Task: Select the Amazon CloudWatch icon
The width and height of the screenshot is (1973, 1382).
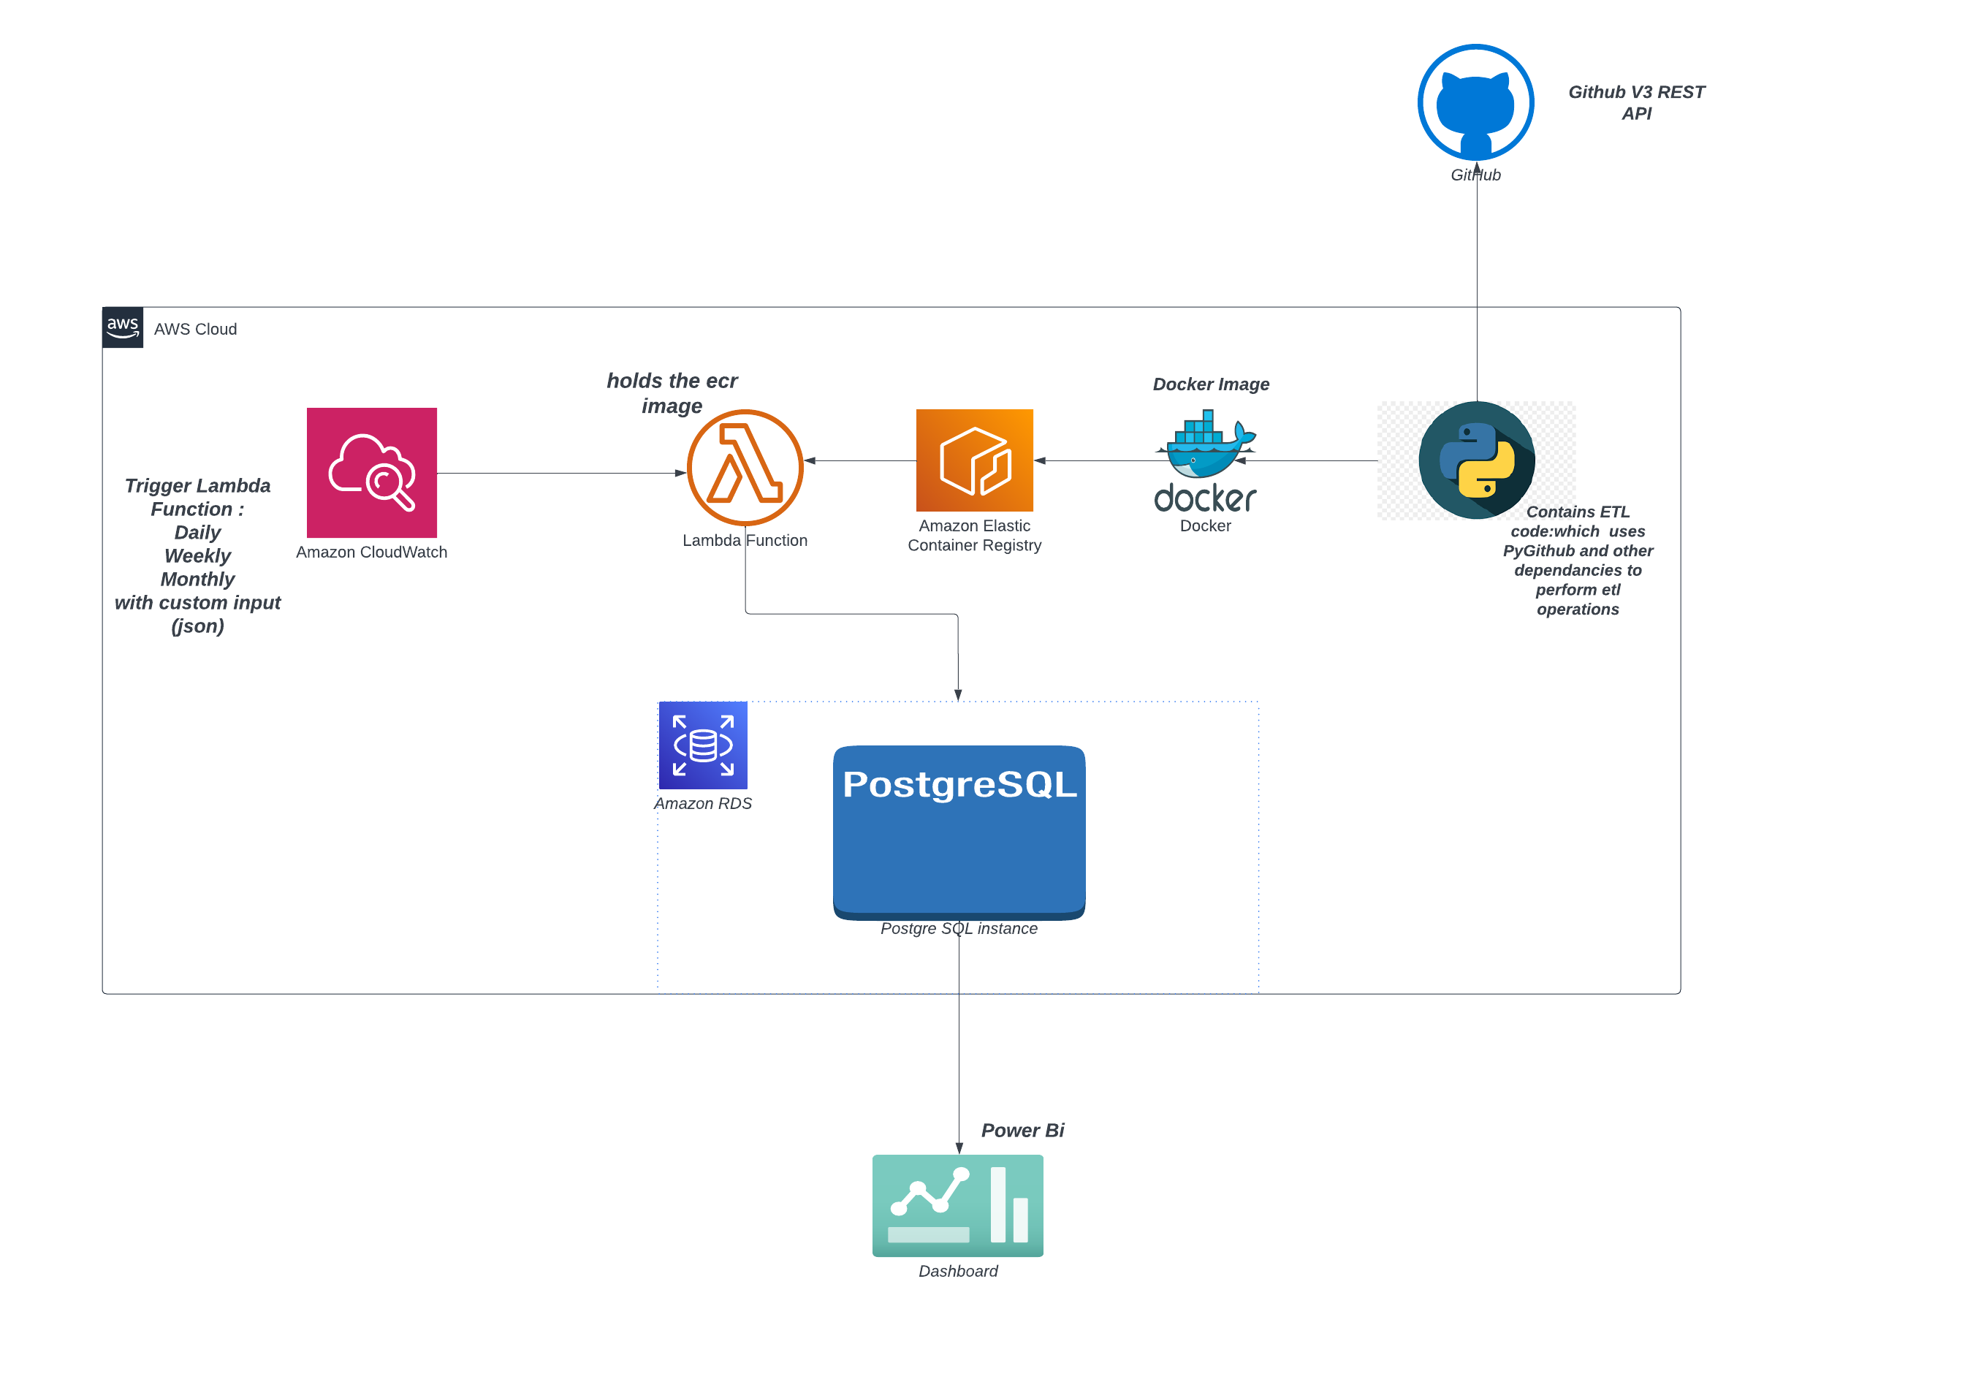Action: click(371, 473)
